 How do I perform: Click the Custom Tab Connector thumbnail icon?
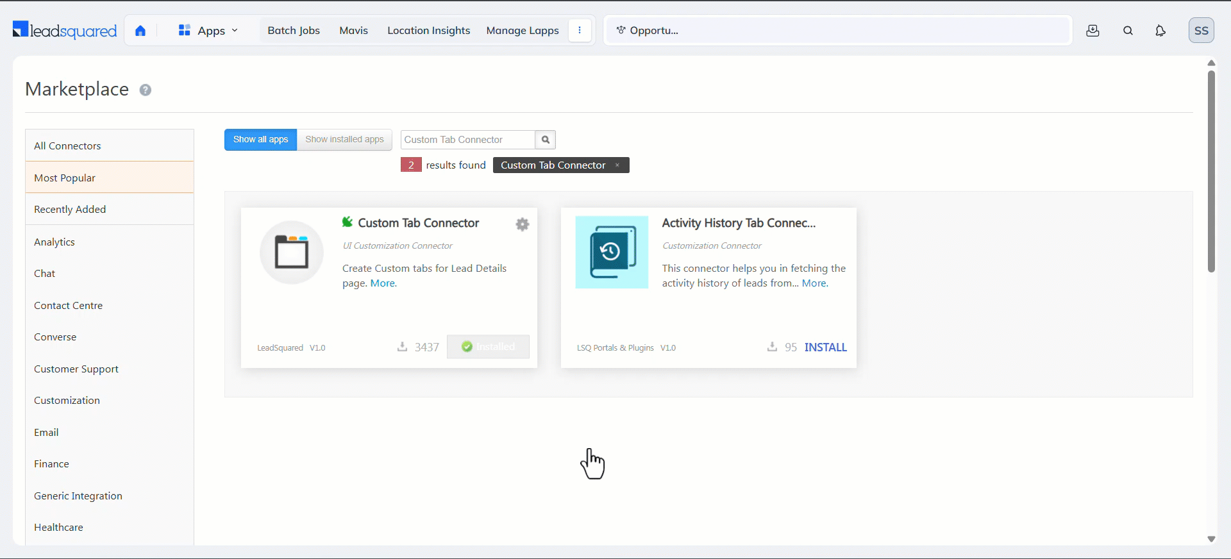[x=292, y=253]
